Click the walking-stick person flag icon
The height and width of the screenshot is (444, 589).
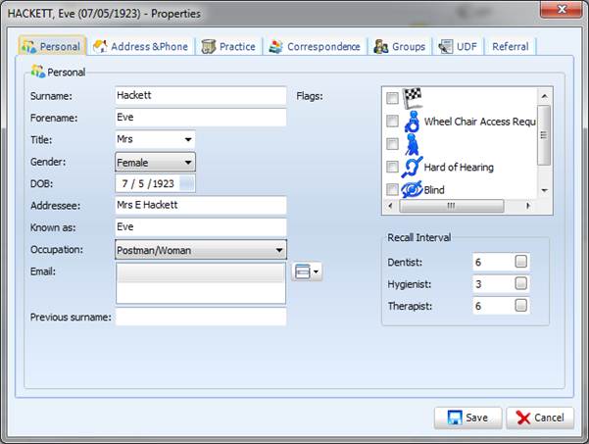412,144
